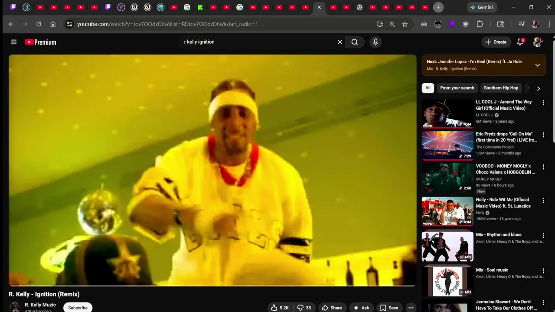Screen dimensions: 555x312
Task: Select the All filter chip
Action: coord(428,88)
